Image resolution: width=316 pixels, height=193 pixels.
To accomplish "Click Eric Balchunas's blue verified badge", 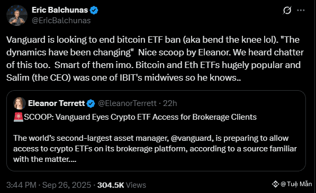I will coord(94,10).
